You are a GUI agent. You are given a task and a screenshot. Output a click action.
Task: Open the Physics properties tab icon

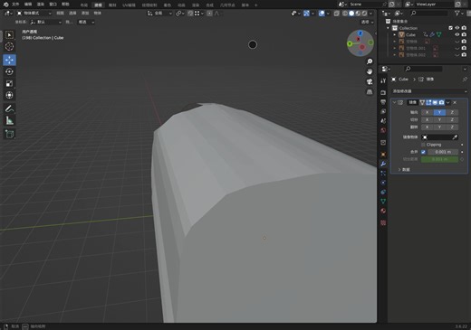(383, 183)
